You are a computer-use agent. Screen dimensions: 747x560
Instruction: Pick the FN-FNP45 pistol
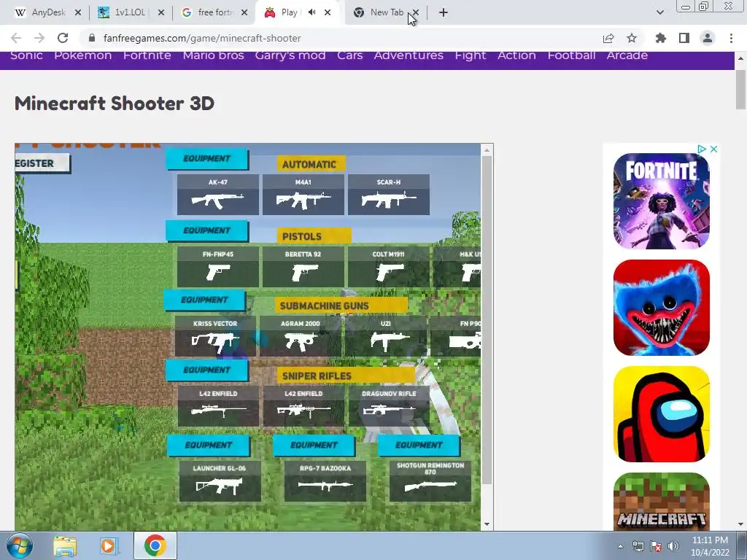pos(217,267)
